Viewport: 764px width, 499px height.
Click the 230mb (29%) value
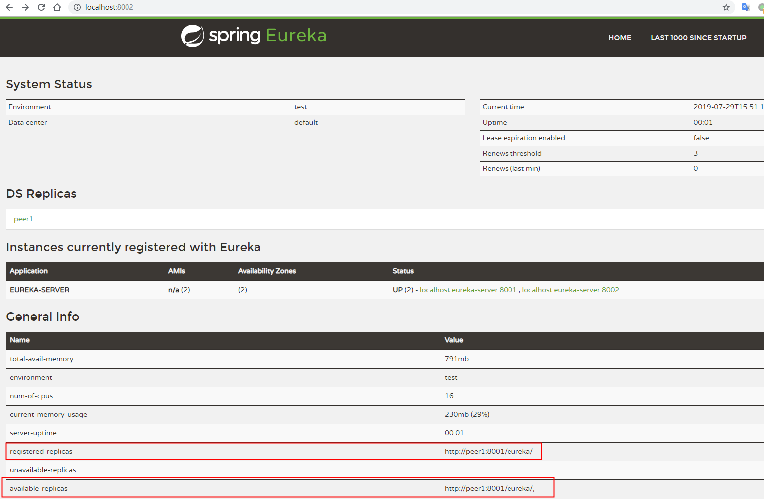click(467, 414)
